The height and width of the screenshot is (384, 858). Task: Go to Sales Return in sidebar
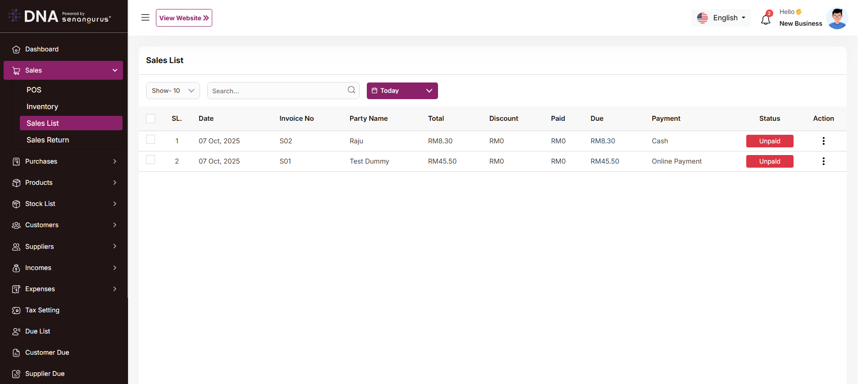click(x=48, y=140)
